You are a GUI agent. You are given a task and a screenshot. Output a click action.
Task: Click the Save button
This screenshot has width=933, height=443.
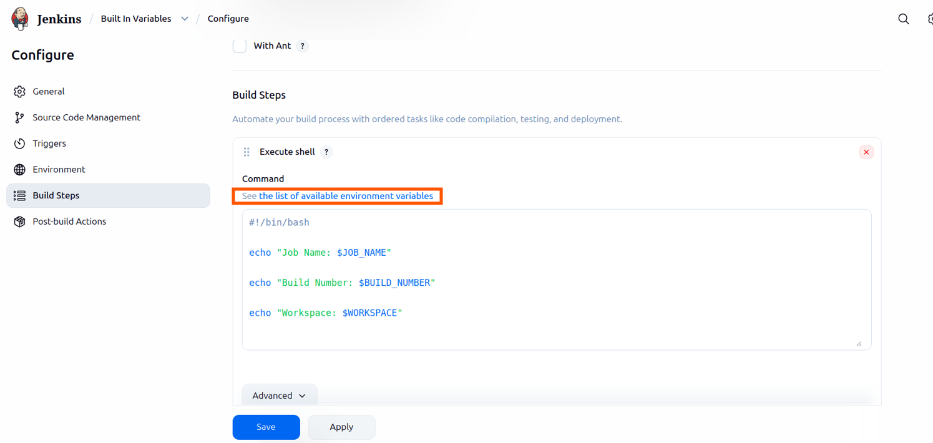point(266,427)
